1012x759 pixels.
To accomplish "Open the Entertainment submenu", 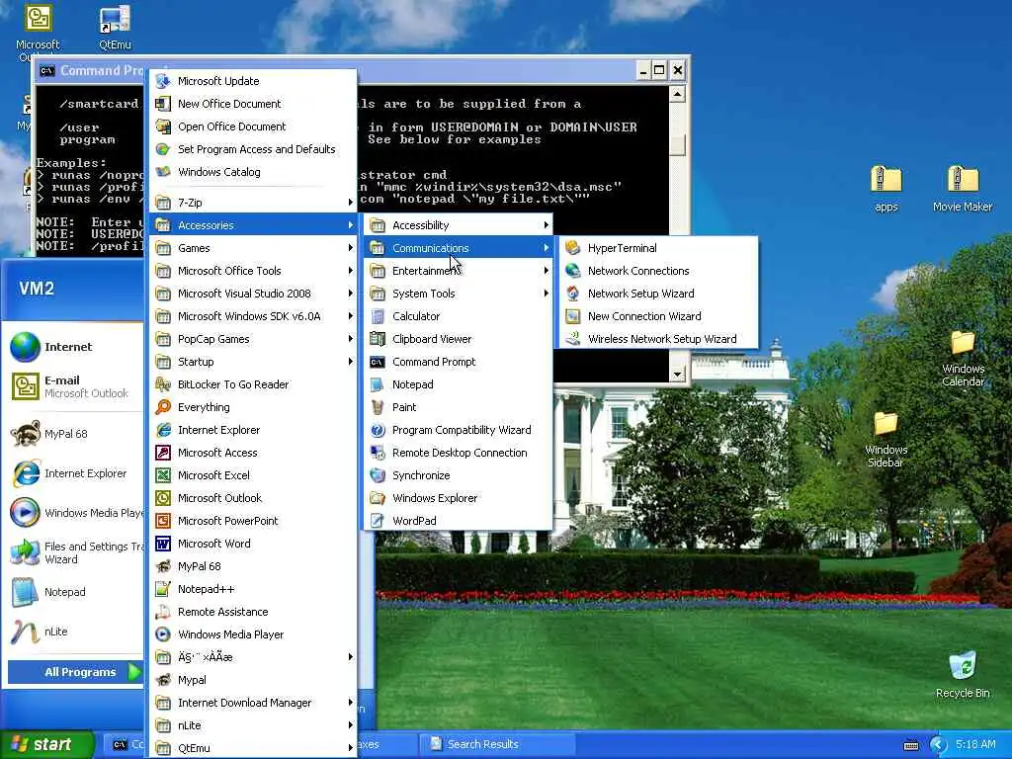I will click(459, 271).
